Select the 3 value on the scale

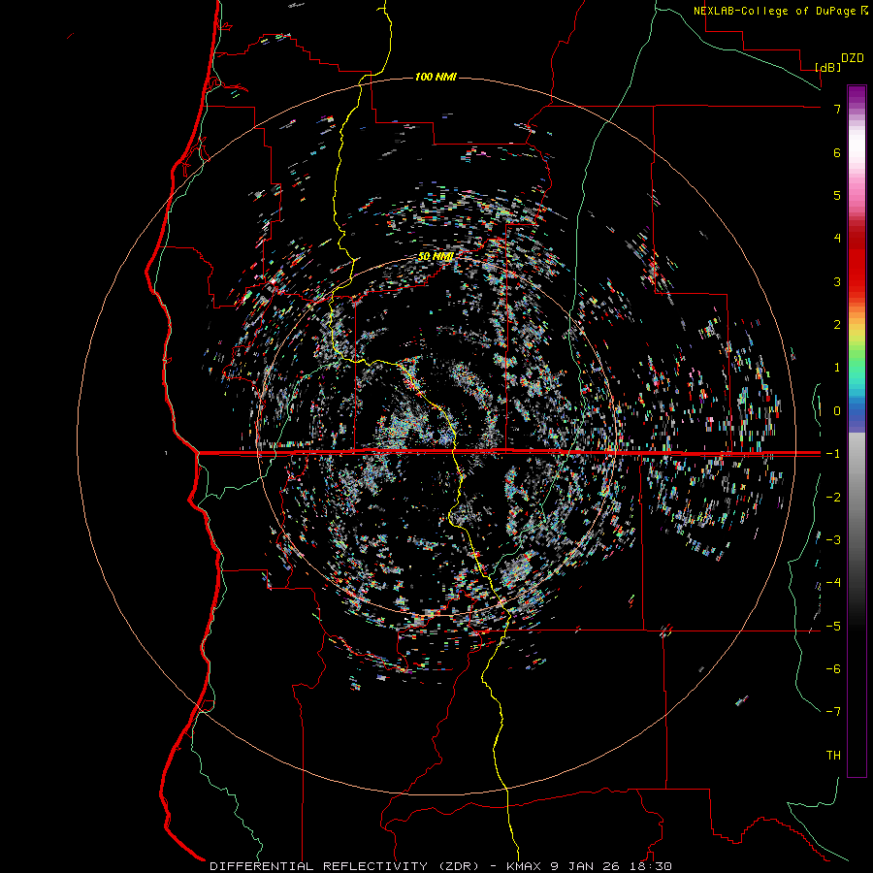tap(837, 281)
